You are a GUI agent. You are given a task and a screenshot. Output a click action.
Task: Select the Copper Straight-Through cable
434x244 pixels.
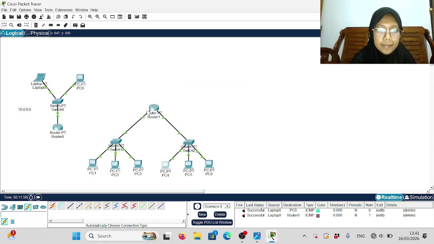pos(70,206)
